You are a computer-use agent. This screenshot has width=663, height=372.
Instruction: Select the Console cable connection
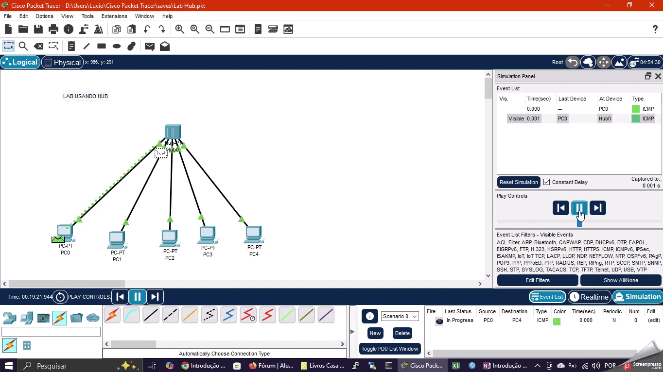tap(131, 315)
